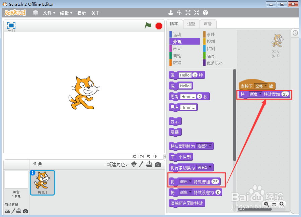The height and width of the screenshot is (217, 301).
Task: Click the 清除所有图形特效 block
Action: pos(187,203)
